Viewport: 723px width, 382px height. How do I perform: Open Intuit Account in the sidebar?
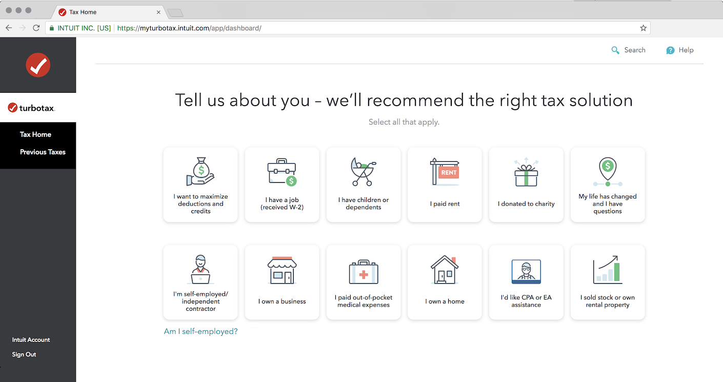pos(31,339)
